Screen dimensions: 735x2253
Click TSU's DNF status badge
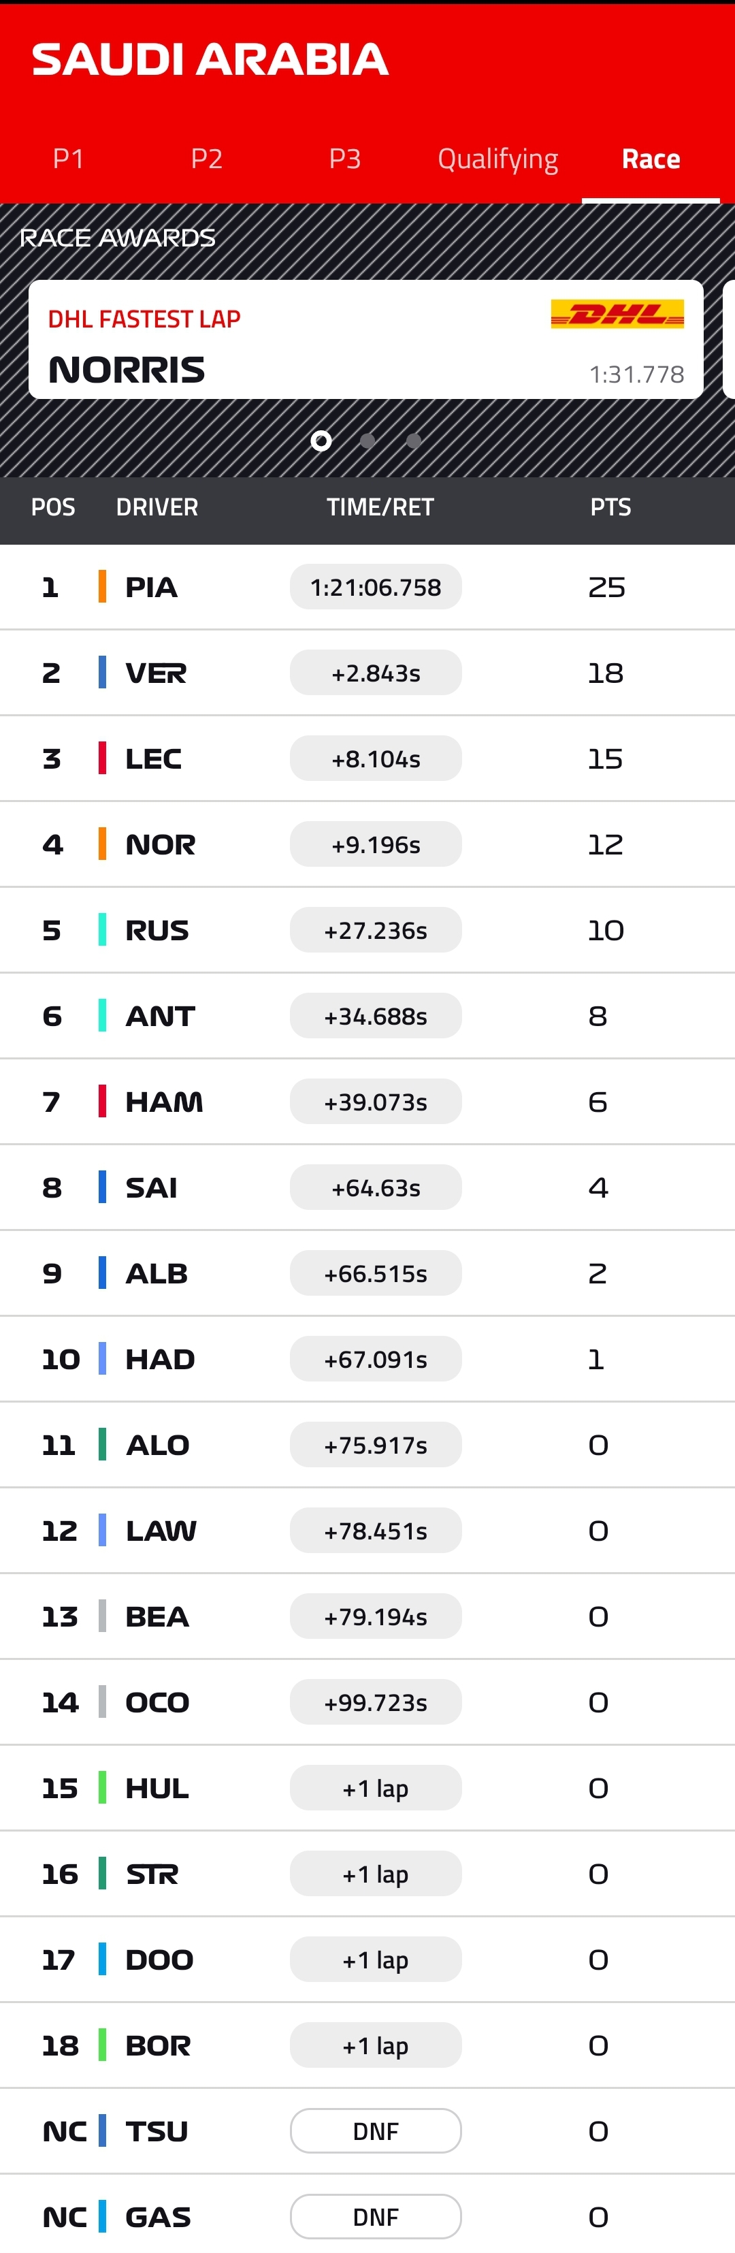(x=376, y=2131)
